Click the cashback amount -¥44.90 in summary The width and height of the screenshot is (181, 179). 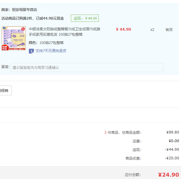tap(172, 150)
